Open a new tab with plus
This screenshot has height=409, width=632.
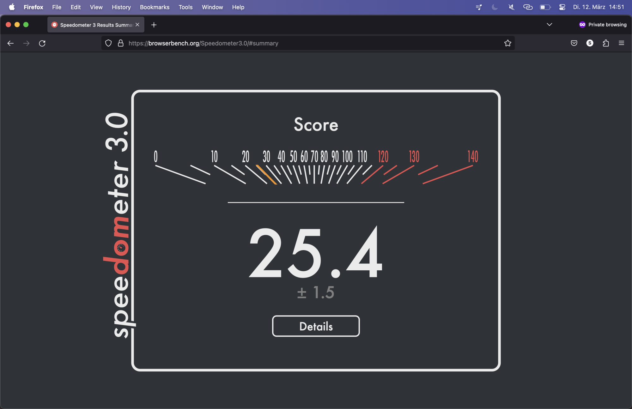click(x=154, y=25)
